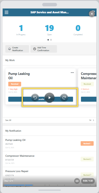Image resolution: width=99 pixels, height=193 pixels.
Task: Expand the 14 items chevron
Action: point(93,120)
